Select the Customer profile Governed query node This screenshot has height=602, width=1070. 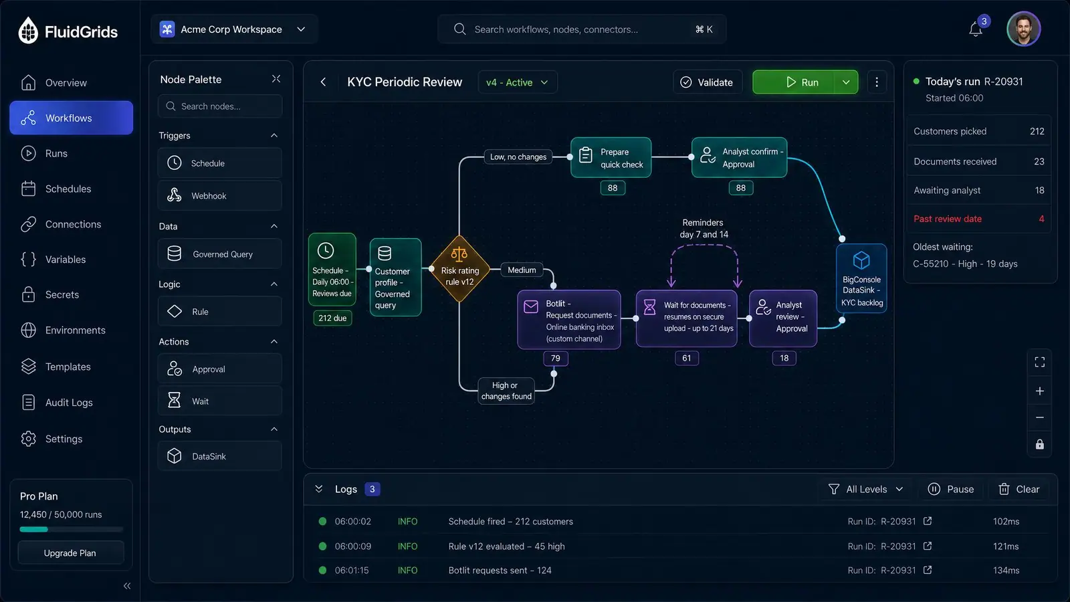point(395,277)
